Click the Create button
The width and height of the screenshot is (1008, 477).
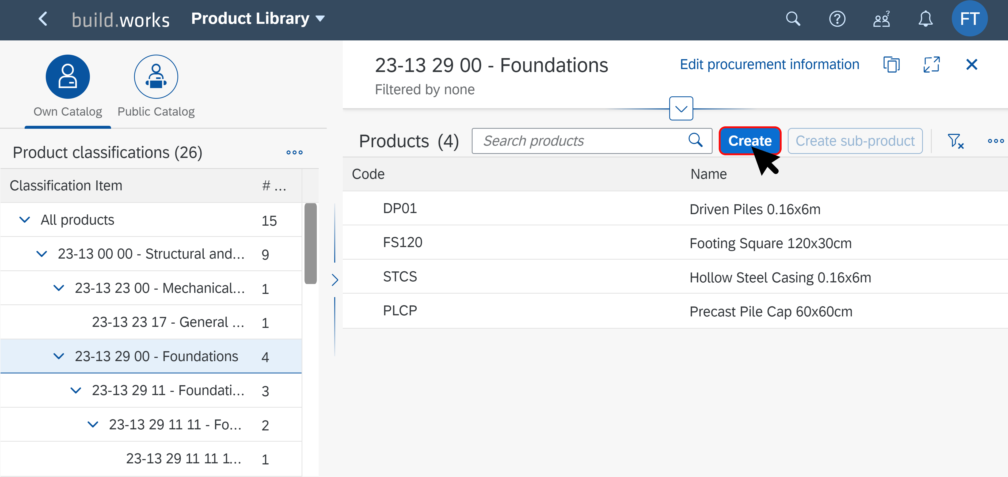(x=750, y=141)
